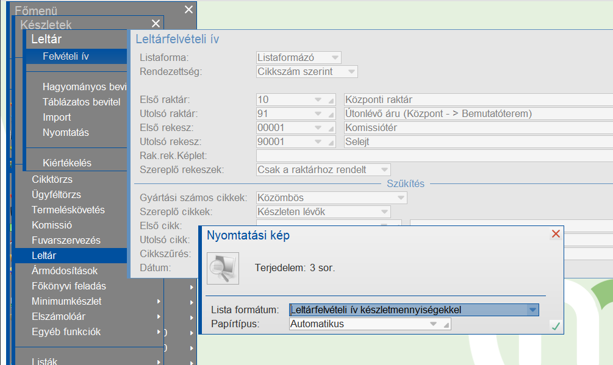Open the Rendezettség dropdown
The image size is (613, 365).
coord(351,71)
